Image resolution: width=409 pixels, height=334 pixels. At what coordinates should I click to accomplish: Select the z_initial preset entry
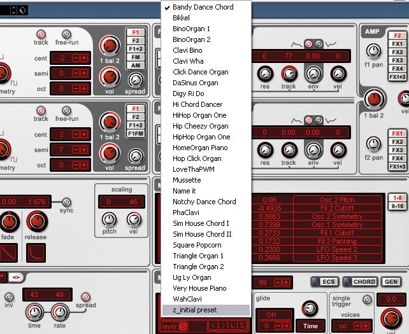[206, 310]
